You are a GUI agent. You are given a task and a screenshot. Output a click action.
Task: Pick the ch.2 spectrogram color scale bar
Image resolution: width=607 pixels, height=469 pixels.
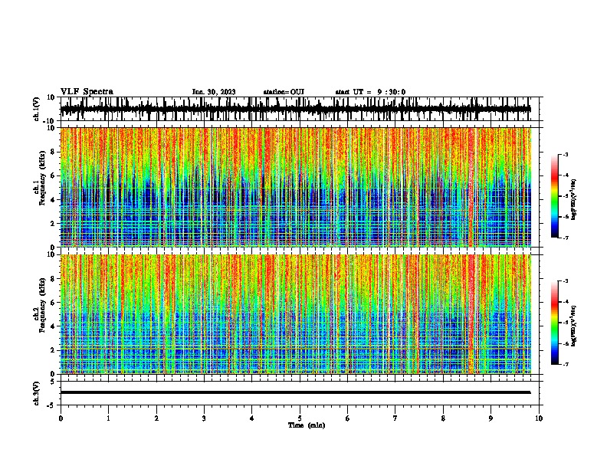(x=554, y=323)
